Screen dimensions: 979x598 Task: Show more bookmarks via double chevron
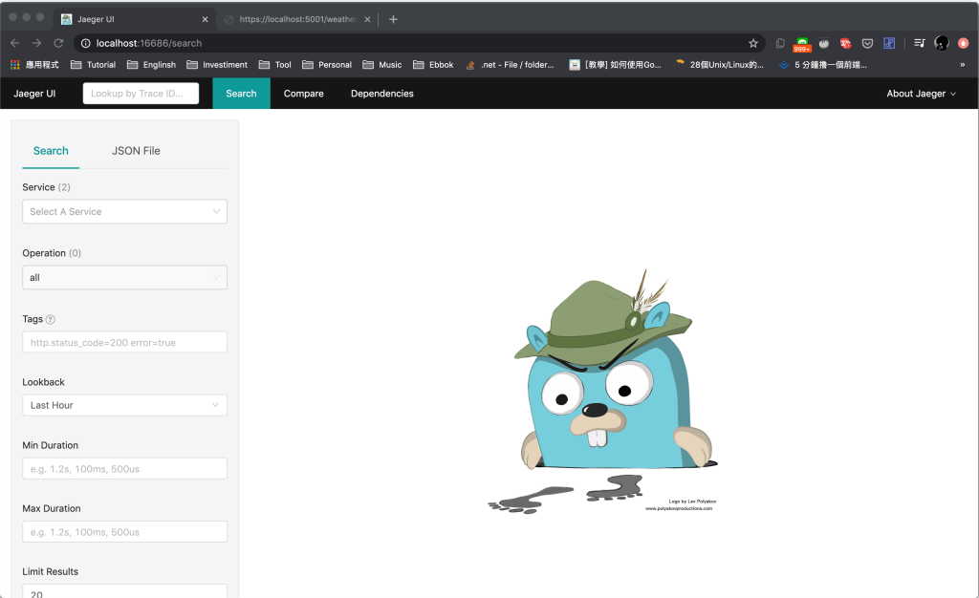click(962, 65)
